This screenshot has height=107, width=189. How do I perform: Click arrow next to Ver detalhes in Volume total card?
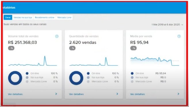coord(56,94)
